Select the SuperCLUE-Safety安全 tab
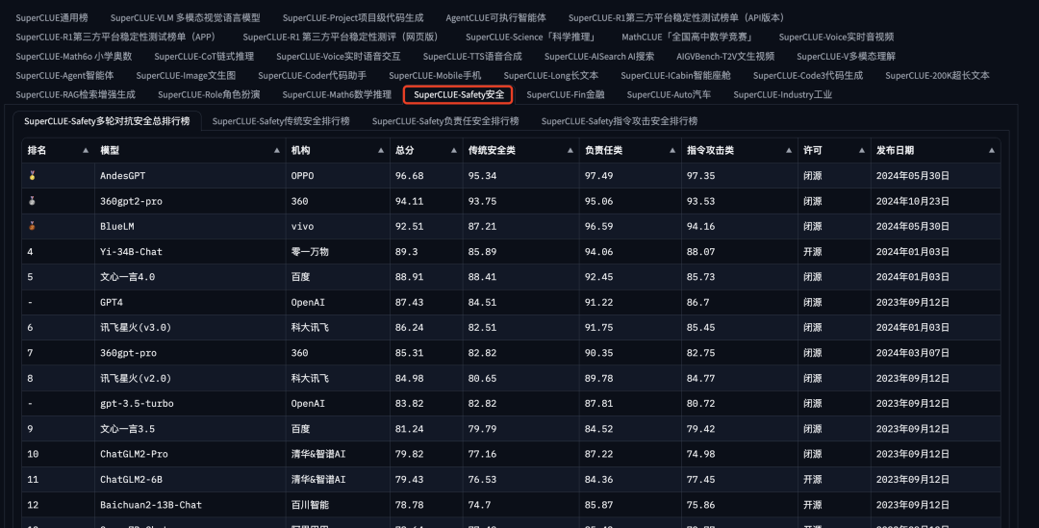This screenshot has height=528, width=1039. point(459,95)
